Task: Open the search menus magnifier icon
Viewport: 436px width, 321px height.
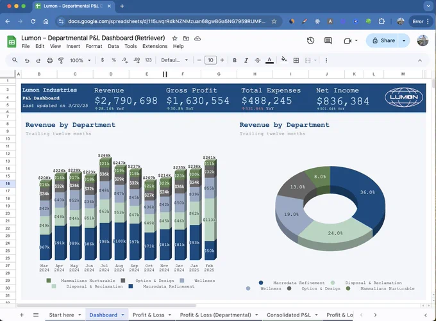Action: pyautogui.click(x=15, y=60)
